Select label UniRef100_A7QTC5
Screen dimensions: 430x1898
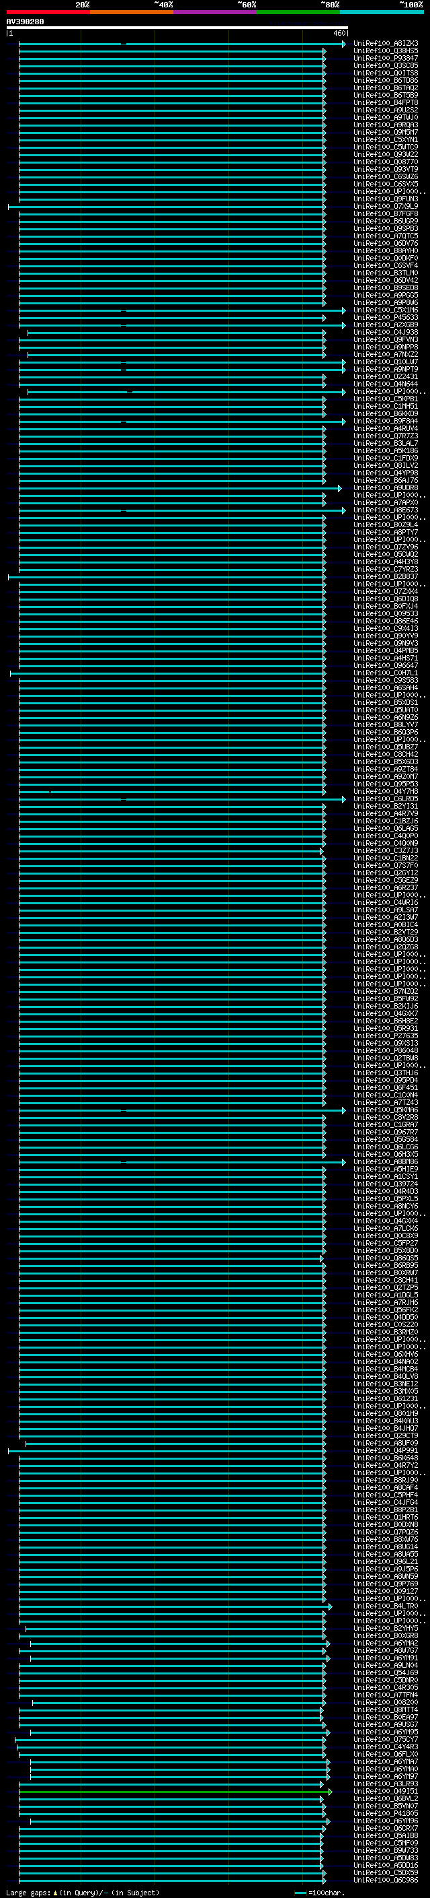[x=386, y=236]
